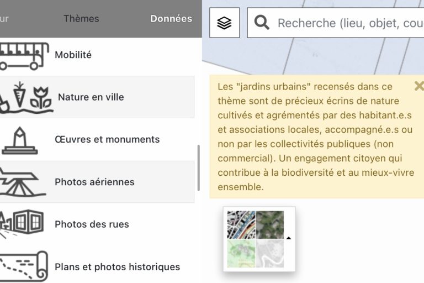Choose the light grey basemap thumbnail
Image resolution: width=424 pixels, height=283 pixels.
pos(270,254)
